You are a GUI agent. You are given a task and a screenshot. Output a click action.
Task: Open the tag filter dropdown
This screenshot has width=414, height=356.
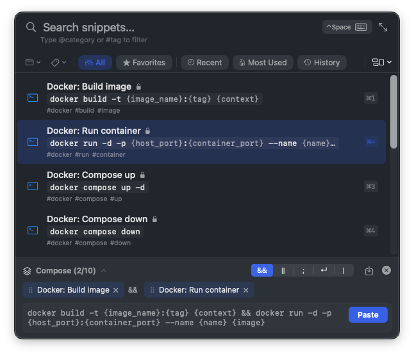pos(58,63)
